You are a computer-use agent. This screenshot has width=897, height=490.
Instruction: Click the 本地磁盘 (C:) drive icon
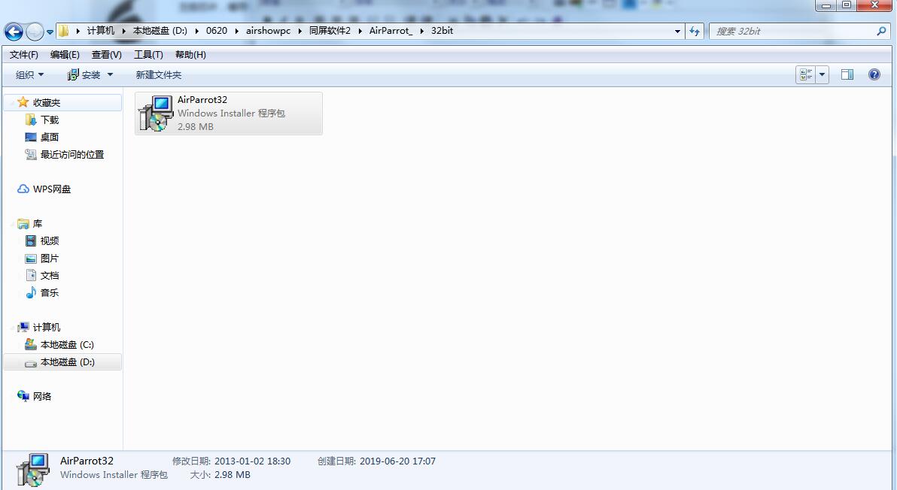31,344
